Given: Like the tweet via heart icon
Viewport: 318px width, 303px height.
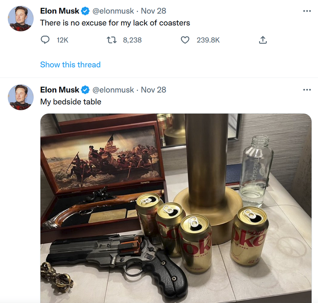Looking at the screenshot, I should point(185,40).
